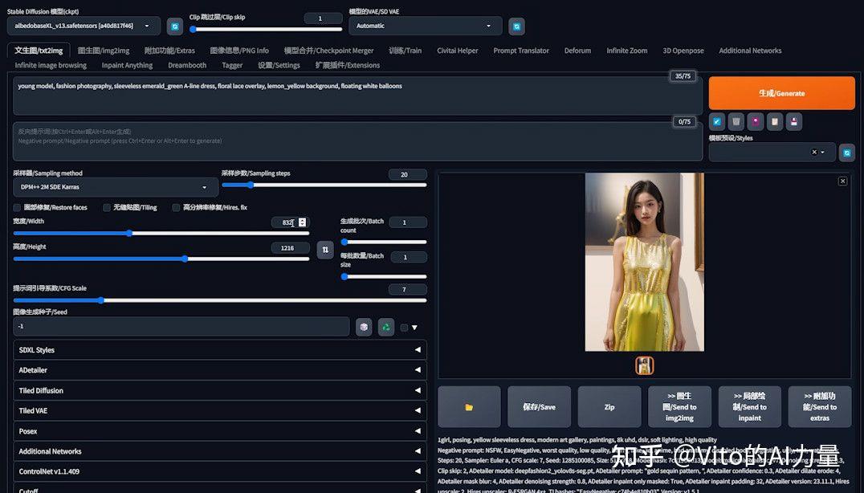Click the orange Generate button

(x=781, y=93)
